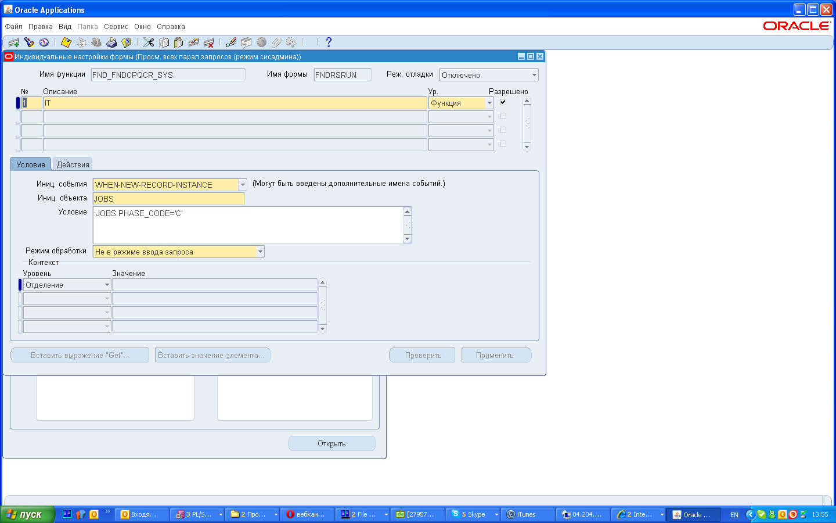Click the Find flashlight toolbar icon
This screenshot has width=836, height=523.
tap(29, 42)
